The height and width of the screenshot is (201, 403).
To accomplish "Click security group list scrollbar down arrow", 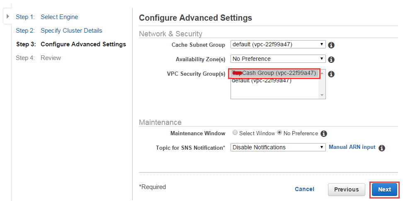I will coord(322,96).
